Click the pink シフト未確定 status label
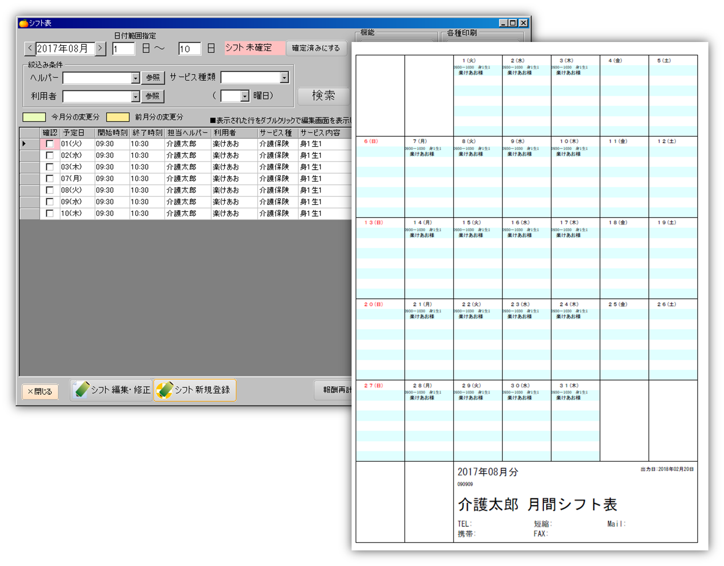Image resolution: width=724 pixels, height=566 pixels. pos(255,48)
